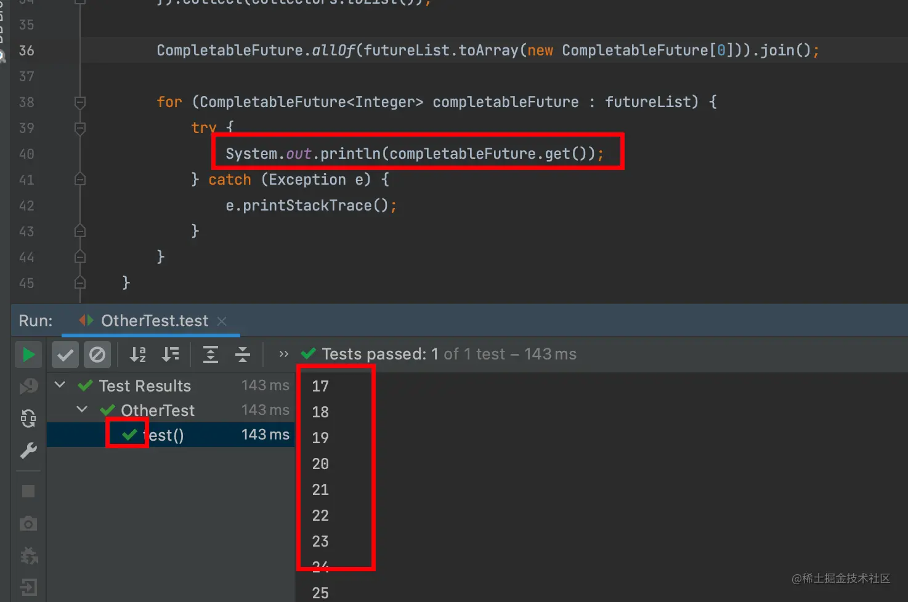The width and height of the screenshot is (908, 602).
Task: Click the catch (Exception e) line
Action: [290, 180]
